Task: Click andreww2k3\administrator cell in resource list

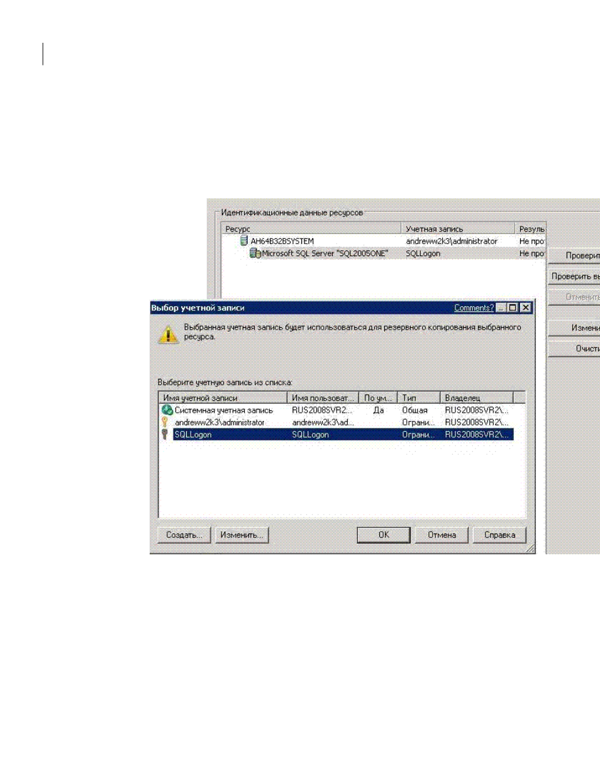Action: click(x=452, y=241)
